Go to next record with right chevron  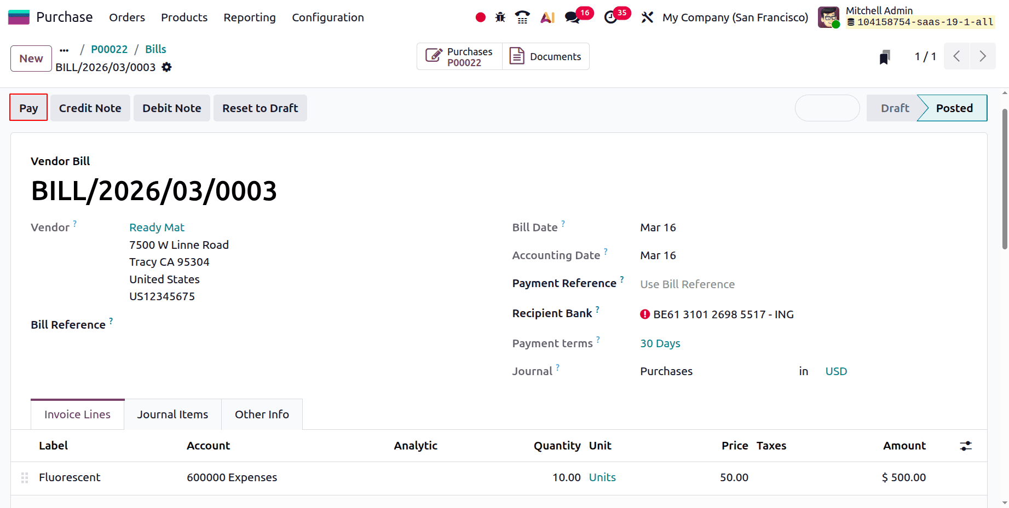[983, 56]
